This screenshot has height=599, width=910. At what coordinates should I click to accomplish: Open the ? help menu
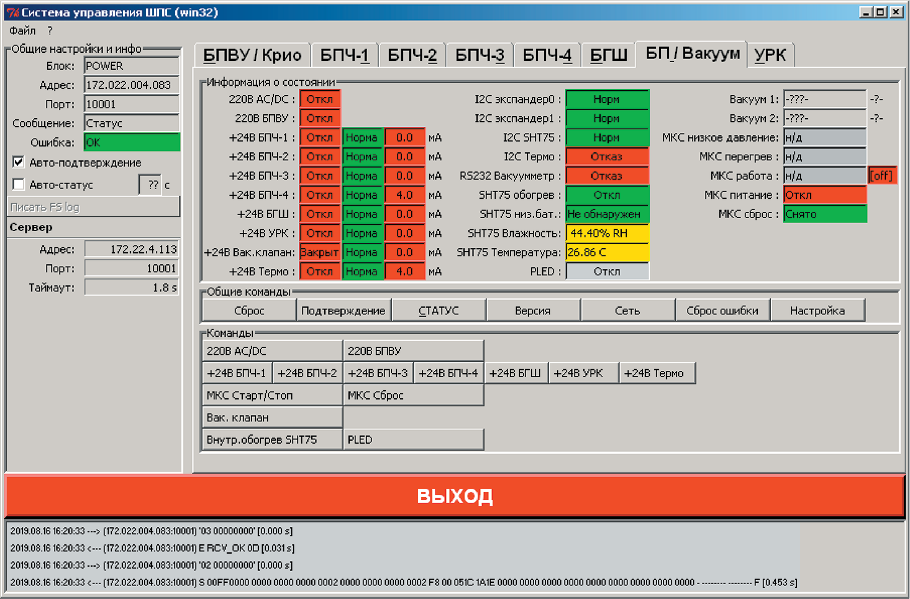[x=50, y=30]
